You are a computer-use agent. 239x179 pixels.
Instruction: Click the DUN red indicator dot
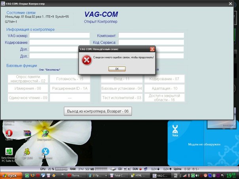coord(140,169)
